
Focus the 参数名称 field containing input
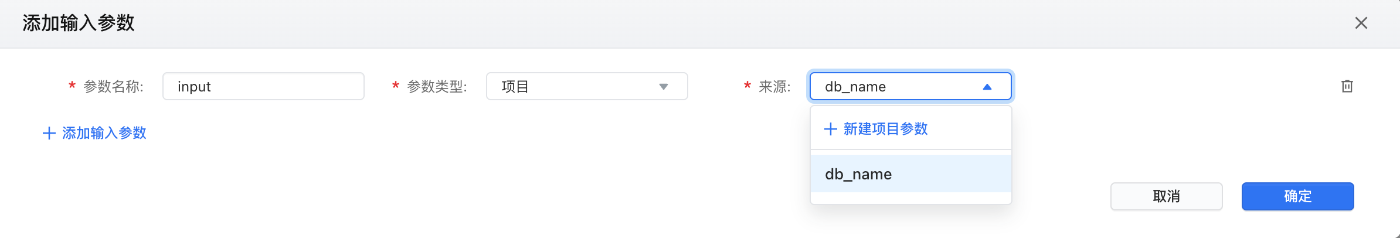click(263, 87)
